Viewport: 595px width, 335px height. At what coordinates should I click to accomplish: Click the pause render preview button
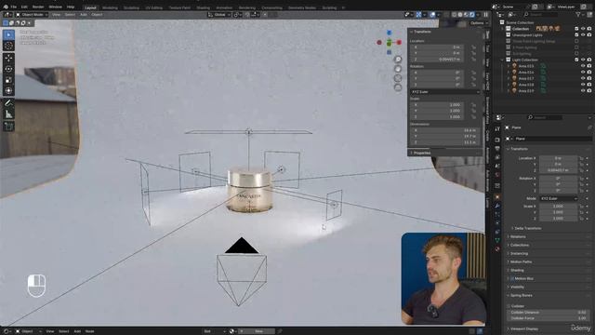486,15
